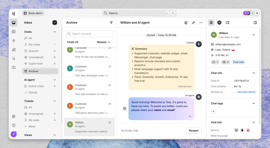Select Unassigned under Chats
This screenshot has width=270, height=148.
point(40,57)
